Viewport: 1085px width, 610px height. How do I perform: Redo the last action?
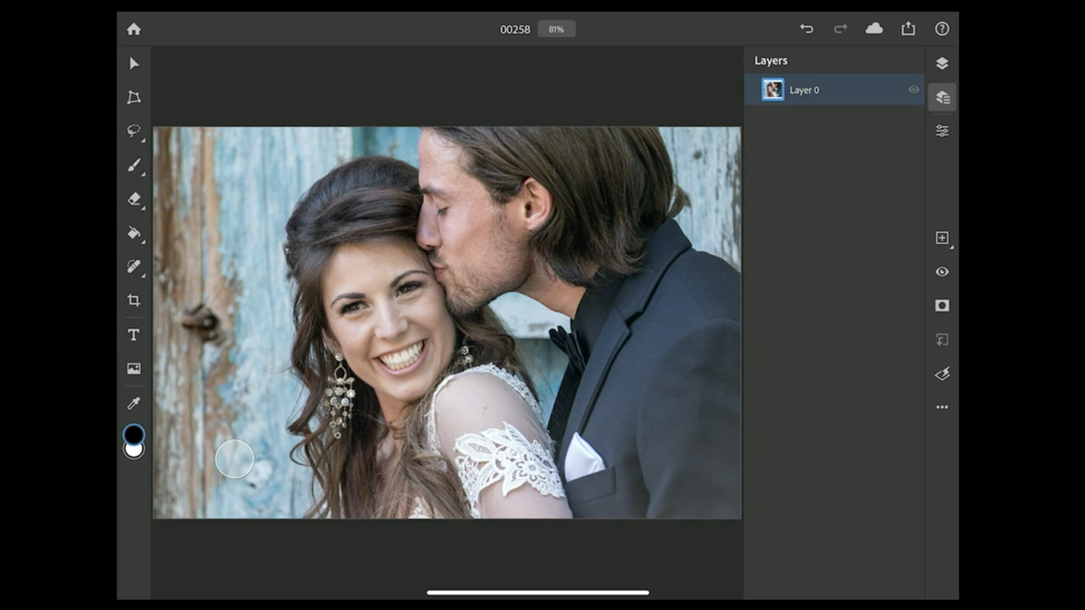coord(840,29)
